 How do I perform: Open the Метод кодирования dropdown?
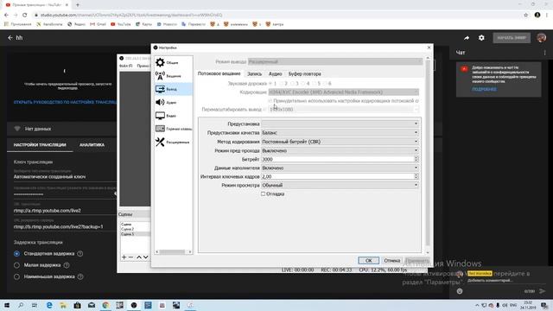pyautogui.click(x=340, y=142)
